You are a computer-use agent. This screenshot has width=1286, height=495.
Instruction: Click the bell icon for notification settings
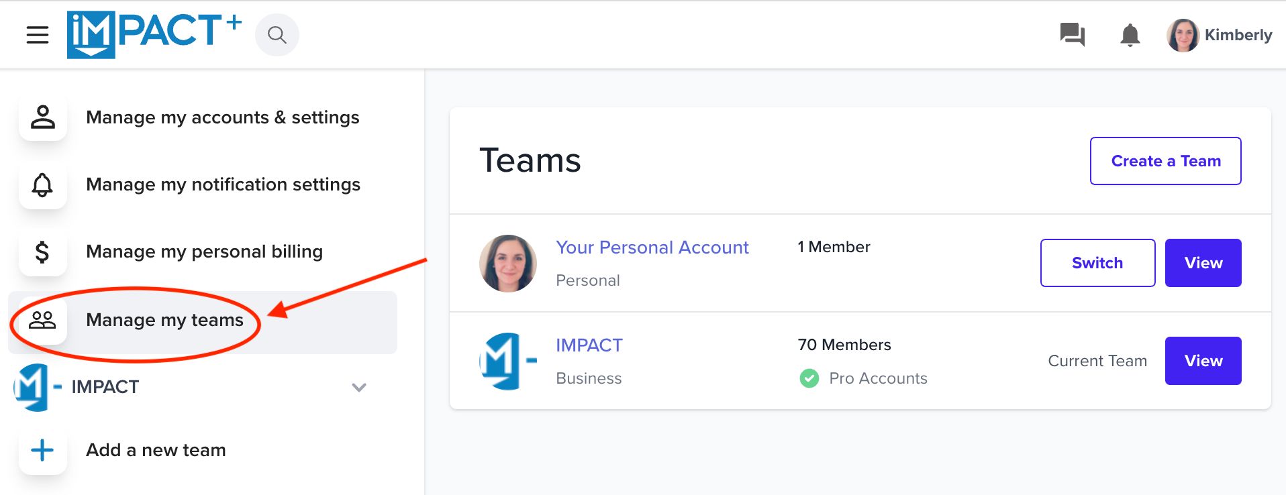click(x=43, y=184)
